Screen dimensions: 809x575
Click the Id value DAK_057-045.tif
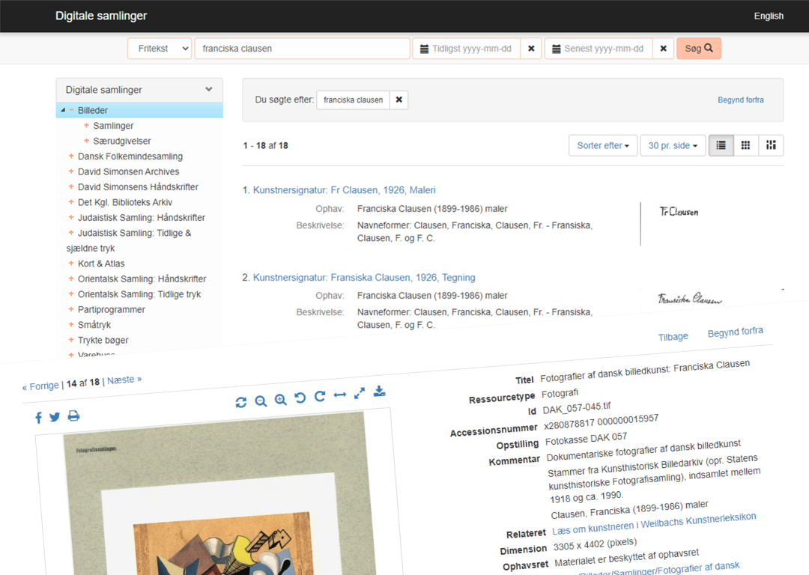point(576,408)
